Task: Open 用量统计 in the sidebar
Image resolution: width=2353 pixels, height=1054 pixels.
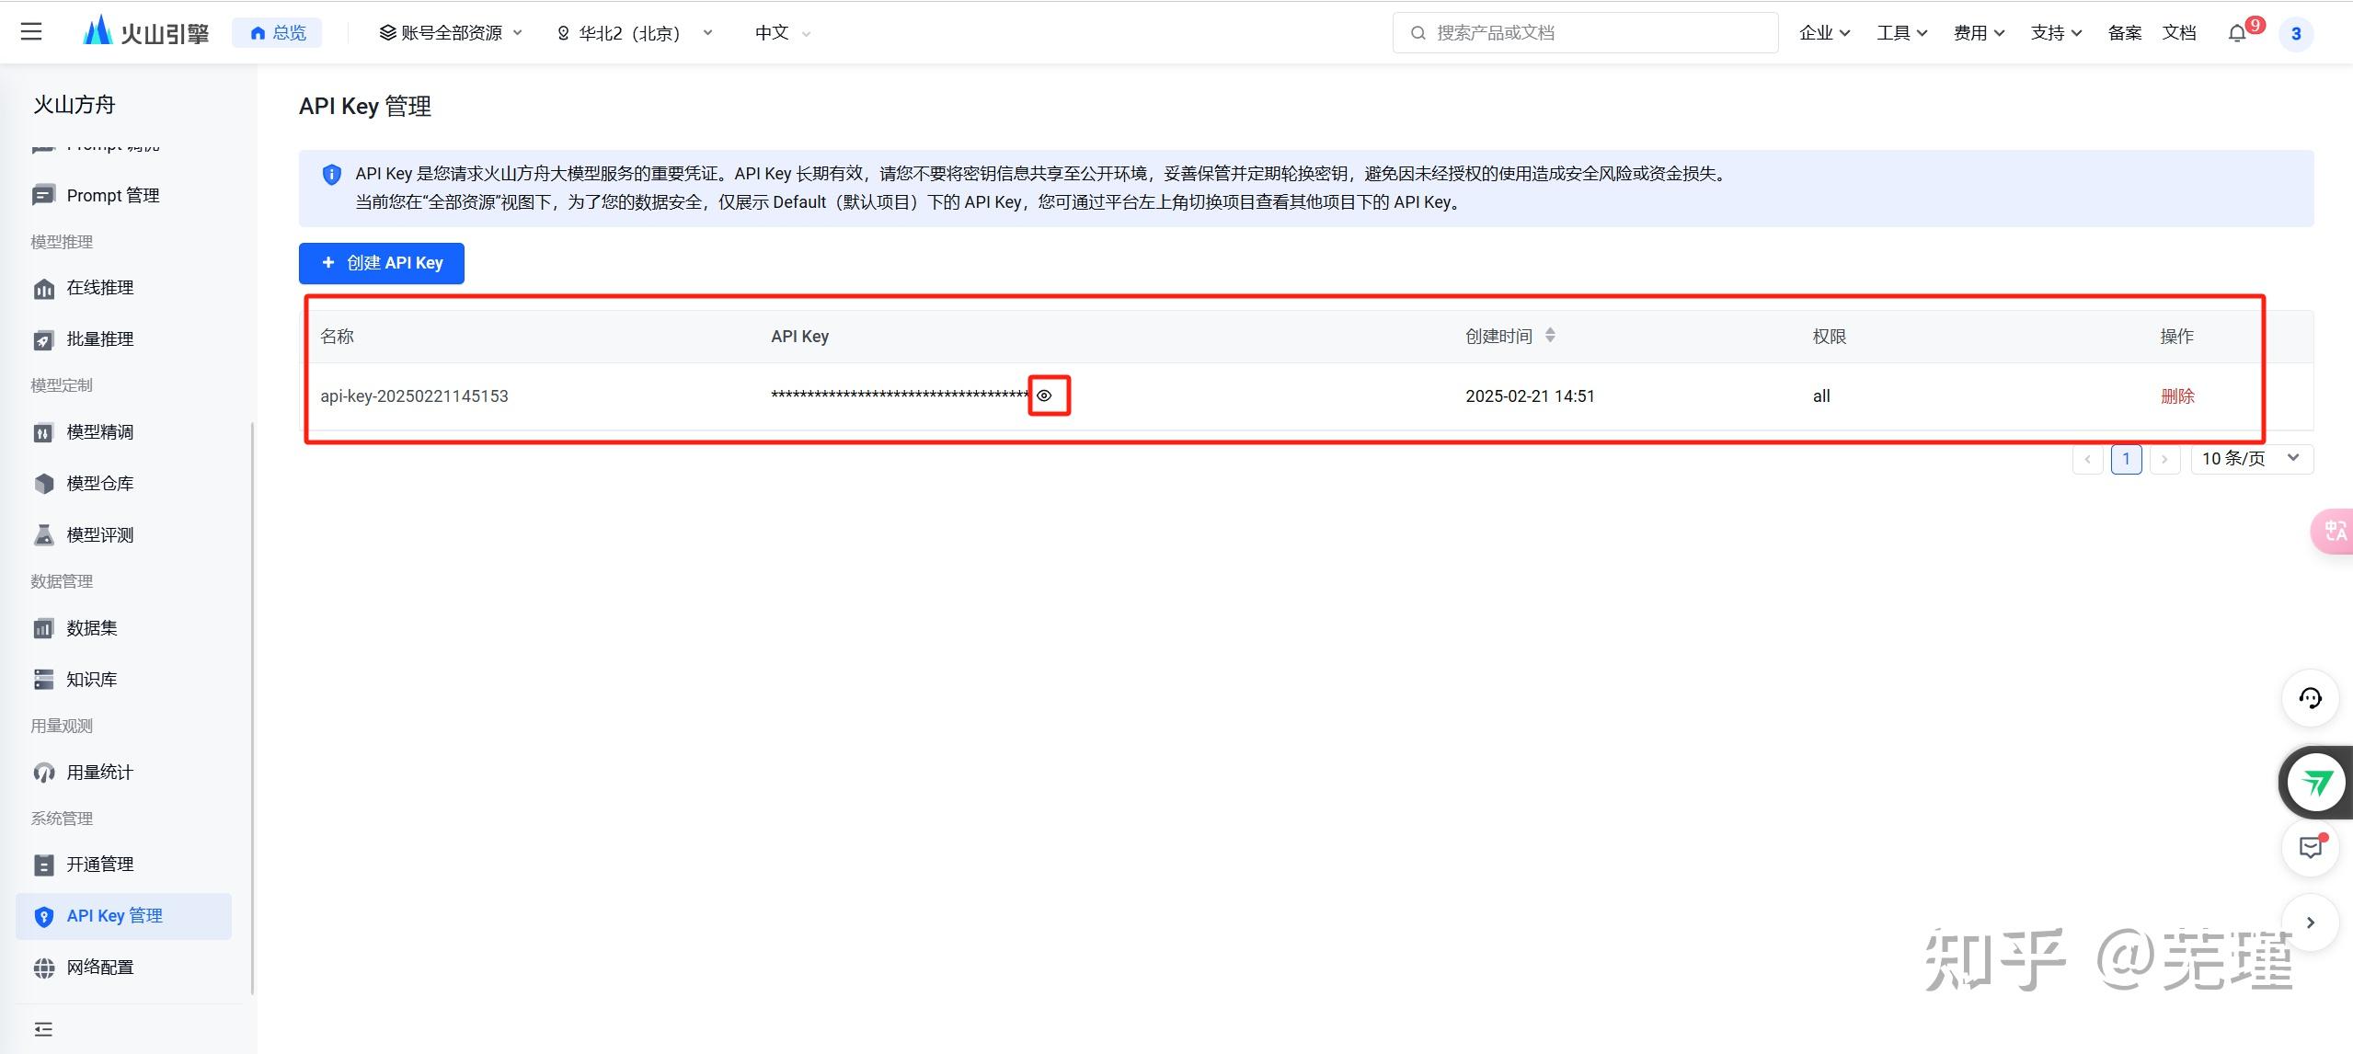Action: tap(99, 772)
